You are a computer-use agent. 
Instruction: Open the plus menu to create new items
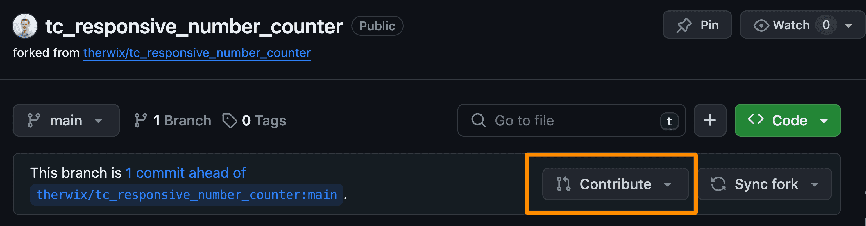point(710,120)
